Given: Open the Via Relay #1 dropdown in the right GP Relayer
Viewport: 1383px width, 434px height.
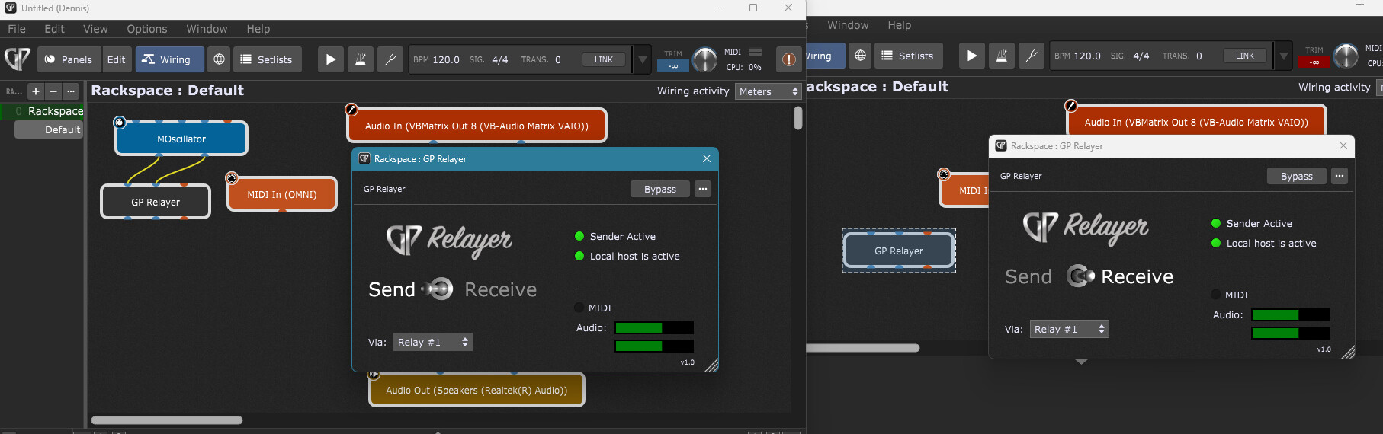Looking at the screenshot, I should tap(1069, 329).
